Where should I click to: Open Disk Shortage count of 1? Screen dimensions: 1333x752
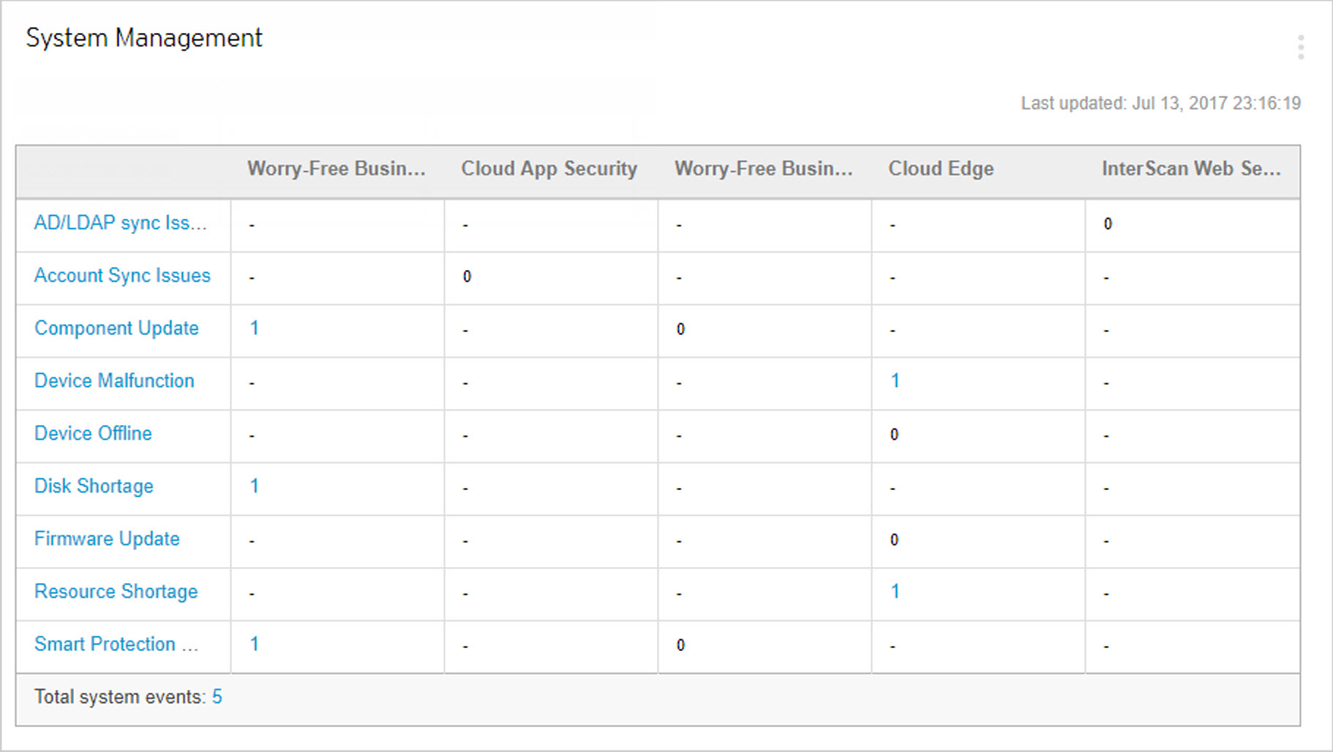[x=254, y=486]
